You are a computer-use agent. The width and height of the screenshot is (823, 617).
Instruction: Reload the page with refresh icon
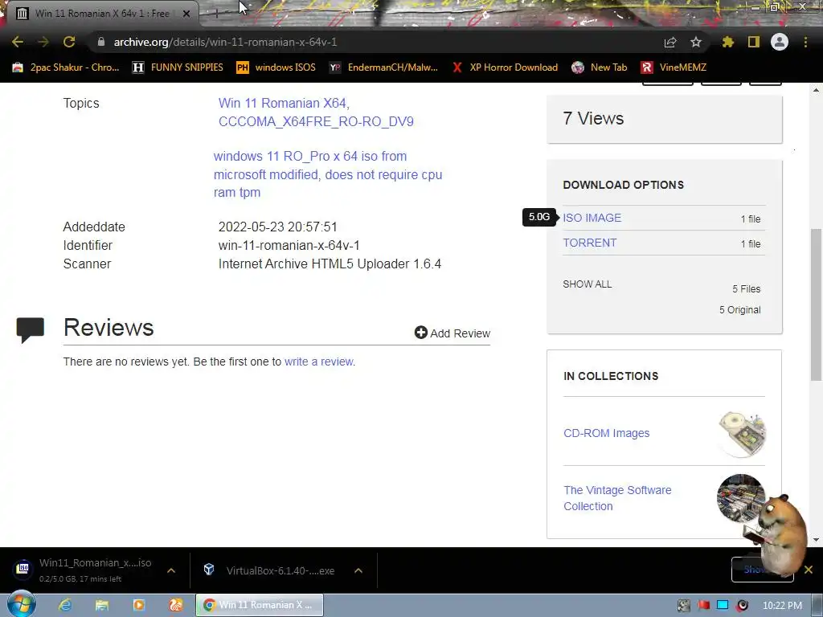pyautogui.click(x=69, y=42)
